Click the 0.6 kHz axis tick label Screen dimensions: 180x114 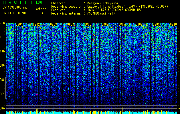3,108
